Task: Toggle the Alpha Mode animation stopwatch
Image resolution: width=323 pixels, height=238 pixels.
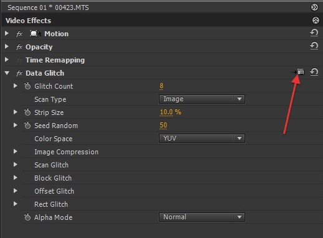Action: (x=27, y=217)
